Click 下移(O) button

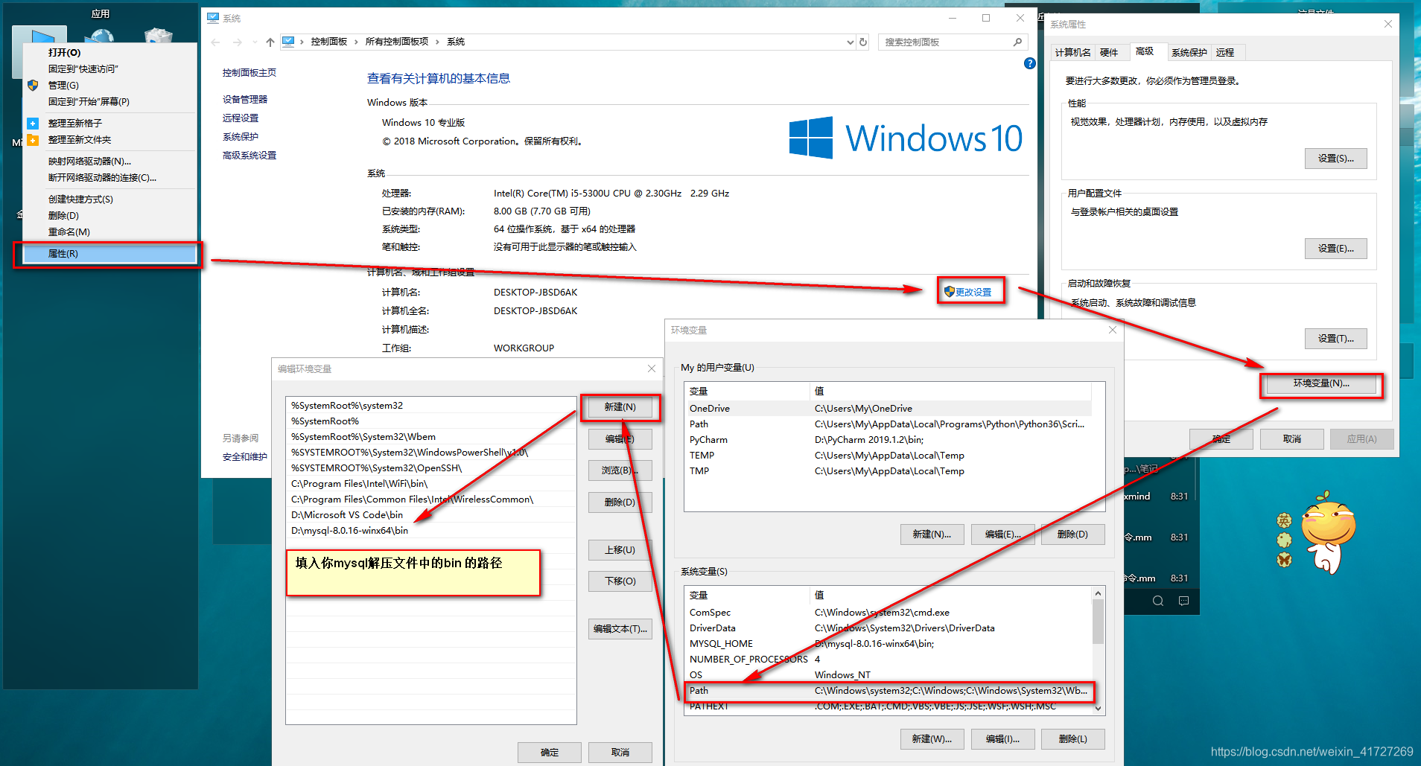coord(620,581)
